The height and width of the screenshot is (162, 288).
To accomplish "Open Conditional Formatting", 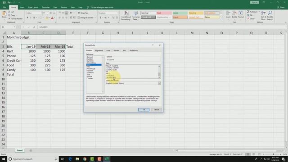I will [x=126, y=15].
